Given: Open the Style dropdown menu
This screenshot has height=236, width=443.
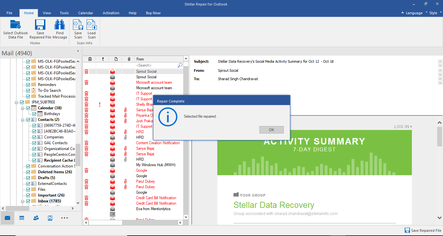Looking at the screenshot, I should [x=435, y=13].
